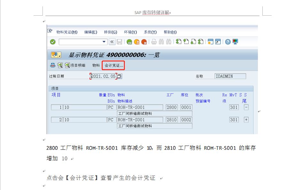The width and height of the screenshot is (302, 190).
Task: Click the document header SAP 库存转储详解
Action: [152, 13]
